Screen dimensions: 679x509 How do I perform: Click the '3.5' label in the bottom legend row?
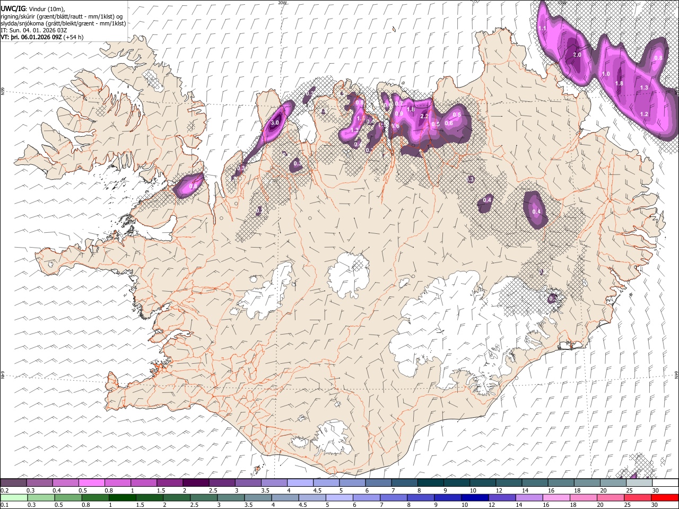pyautogui.click(x=248, y=505)
